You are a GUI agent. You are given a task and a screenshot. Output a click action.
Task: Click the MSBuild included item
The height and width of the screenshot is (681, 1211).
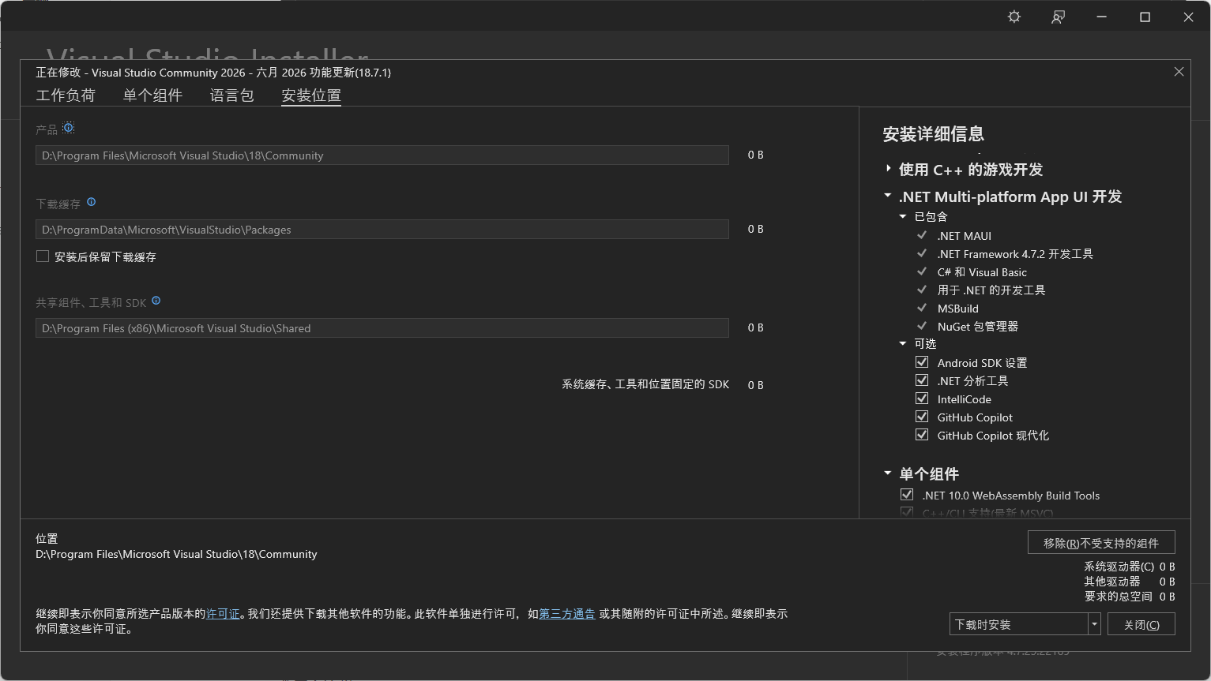957,308
